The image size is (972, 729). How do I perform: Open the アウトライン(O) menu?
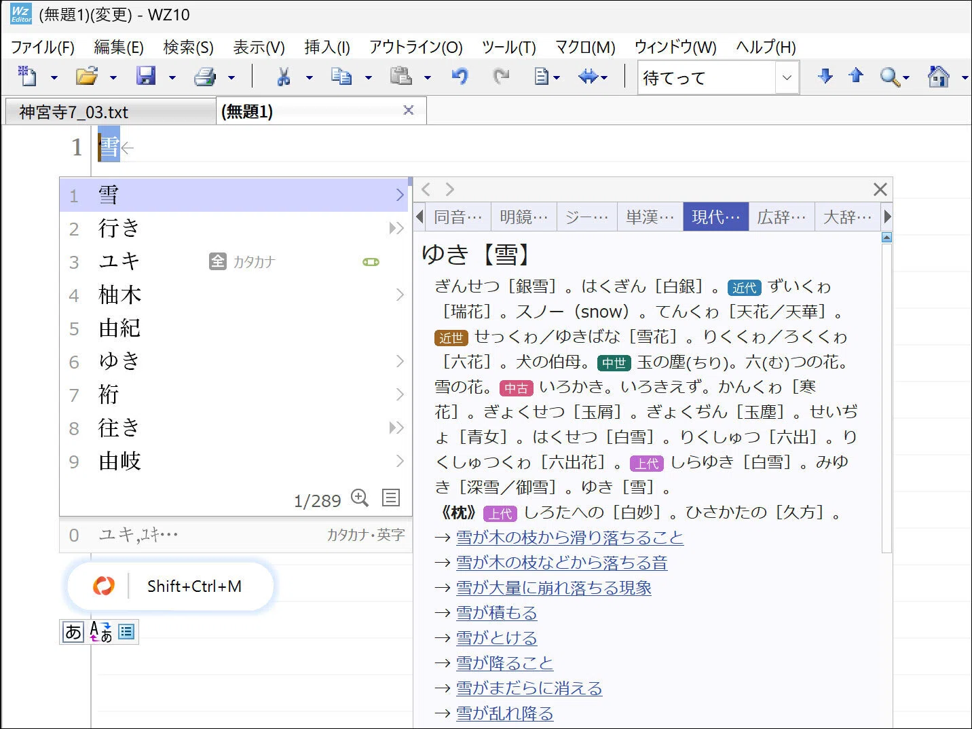pos(416,47)
